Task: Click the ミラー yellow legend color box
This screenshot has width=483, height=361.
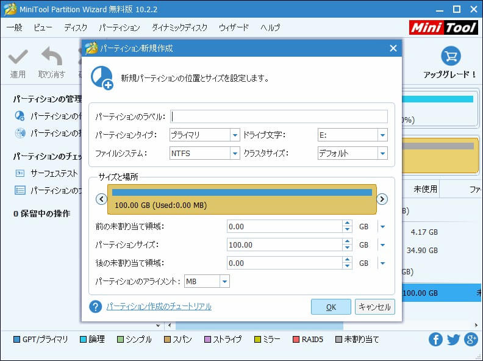Action: pos(257,340)
